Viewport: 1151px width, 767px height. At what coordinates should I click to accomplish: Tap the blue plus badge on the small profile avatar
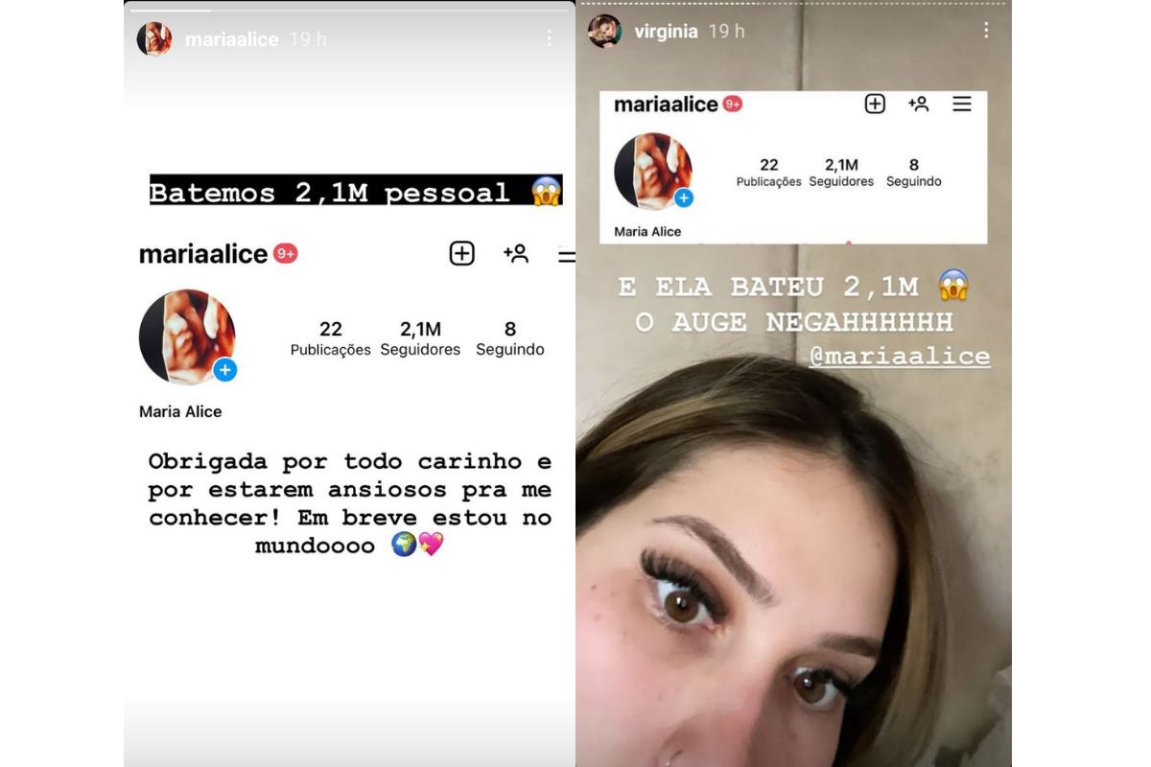[x=683, y=198]
